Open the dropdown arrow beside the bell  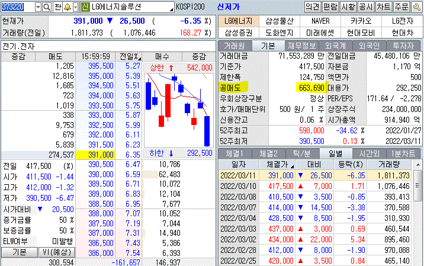click(75, 7)
